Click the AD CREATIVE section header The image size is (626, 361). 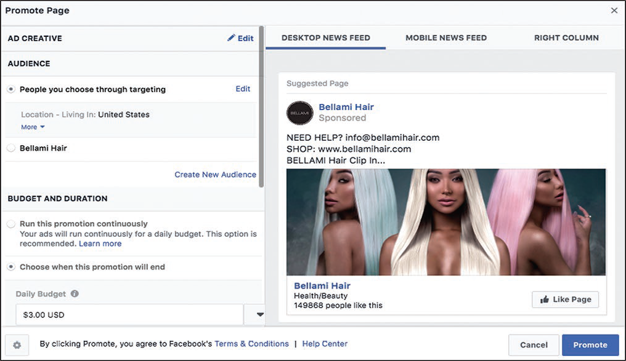click(x=35, y=38)
